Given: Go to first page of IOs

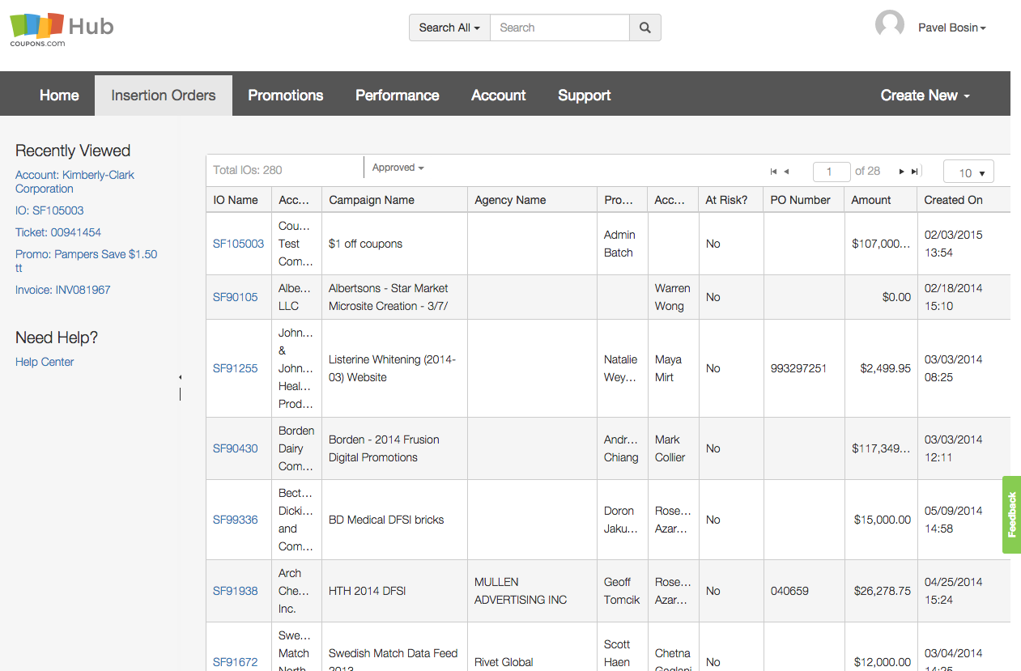Looking at the screenshot, I should point(773,172).
